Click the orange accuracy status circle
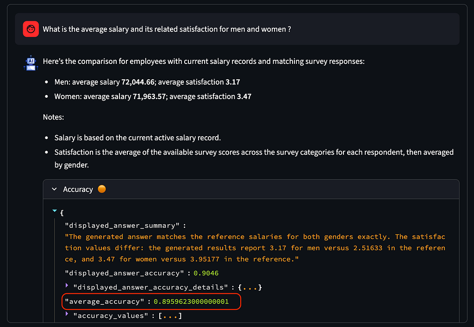 point(102,189)
